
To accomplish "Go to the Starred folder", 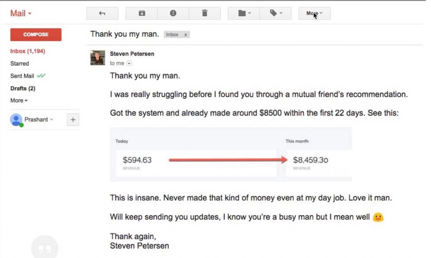I will (19, 63).
